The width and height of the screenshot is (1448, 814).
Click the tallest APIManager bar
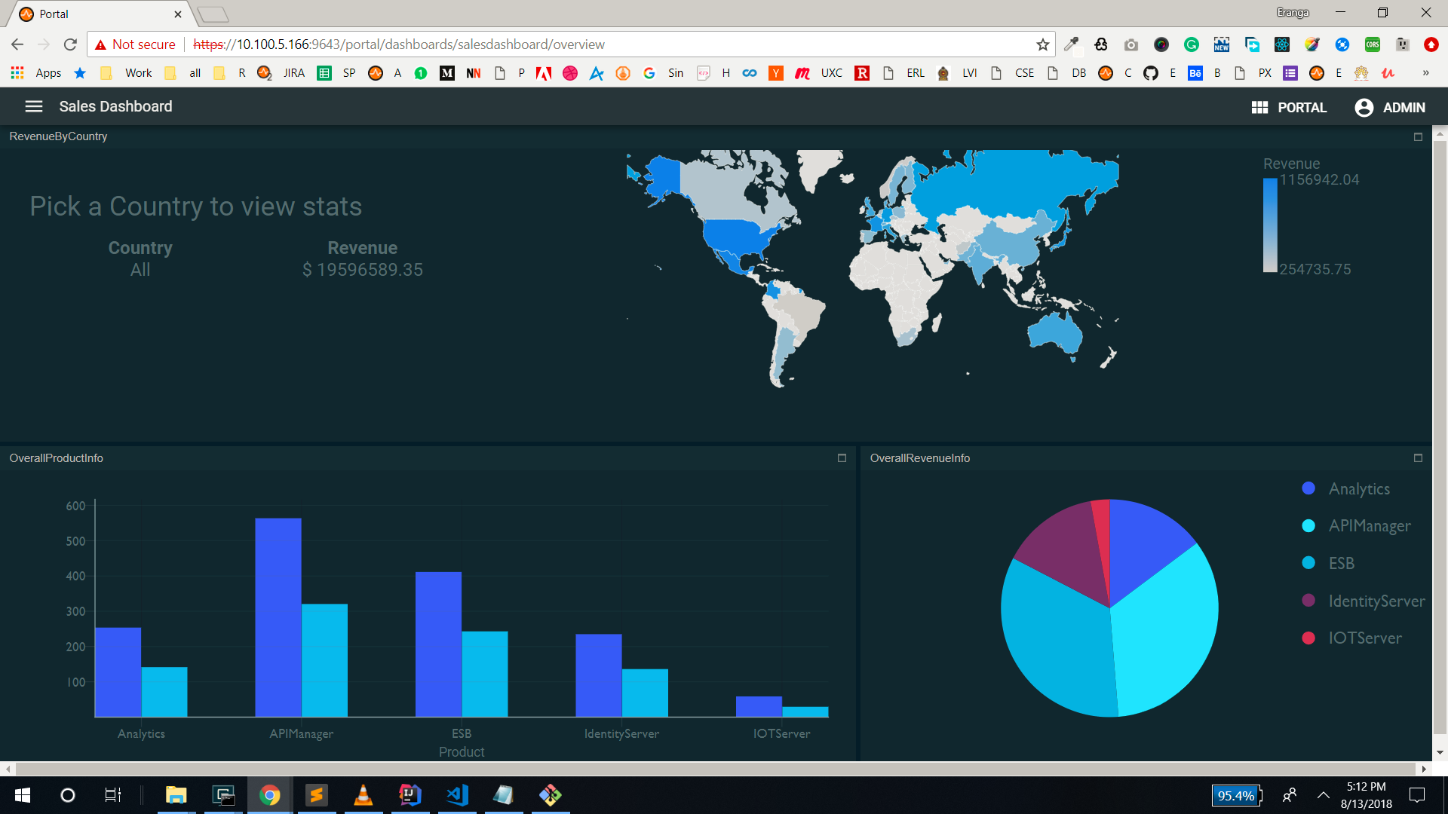278,617
